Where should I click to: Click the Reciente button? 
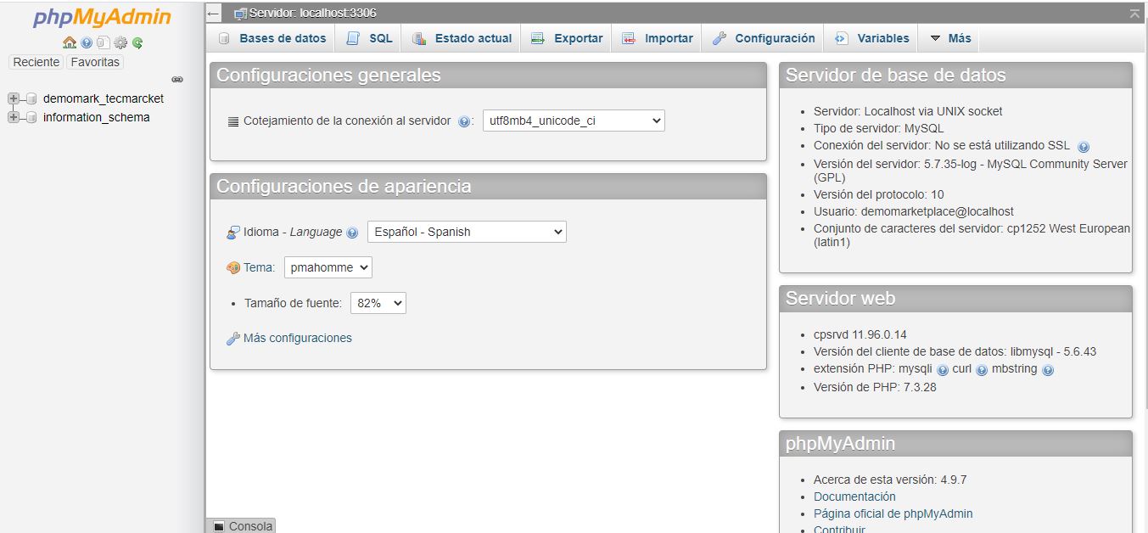(36, 62)
